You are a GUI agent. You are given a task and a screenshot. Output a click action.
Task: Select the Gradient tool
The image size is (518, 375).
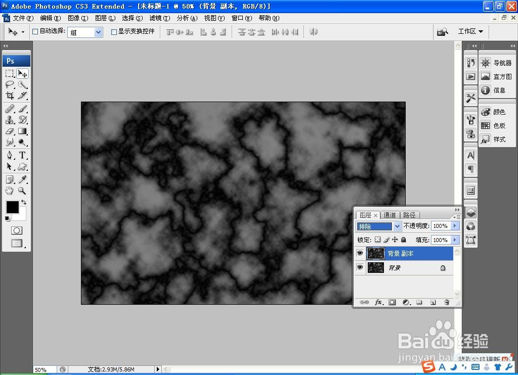coord(22,131)
